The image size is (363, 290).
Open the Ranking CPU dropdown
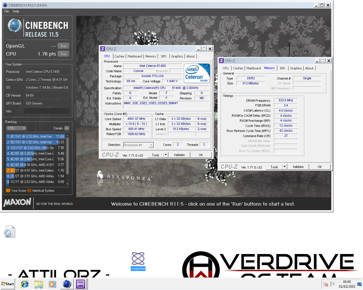pos(16,128)
